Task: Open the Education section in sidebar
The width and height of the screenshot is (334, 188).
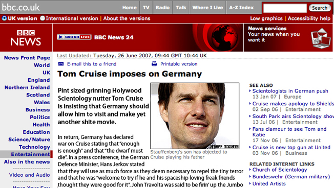Action: [36, 132]
